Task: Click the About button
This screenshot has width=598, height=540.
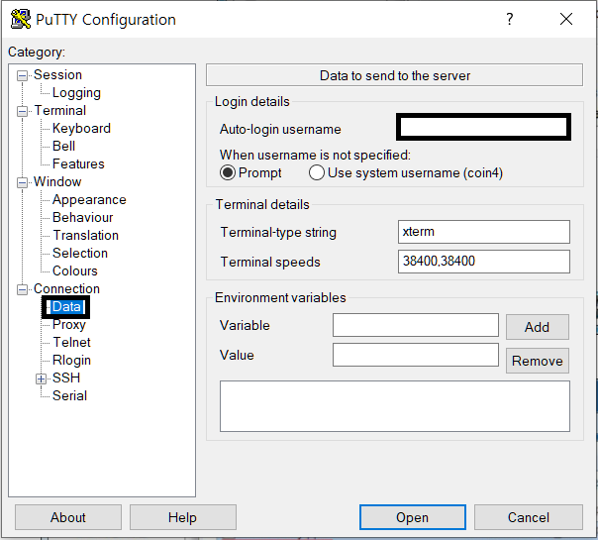Action: click(x=68, y=517)
